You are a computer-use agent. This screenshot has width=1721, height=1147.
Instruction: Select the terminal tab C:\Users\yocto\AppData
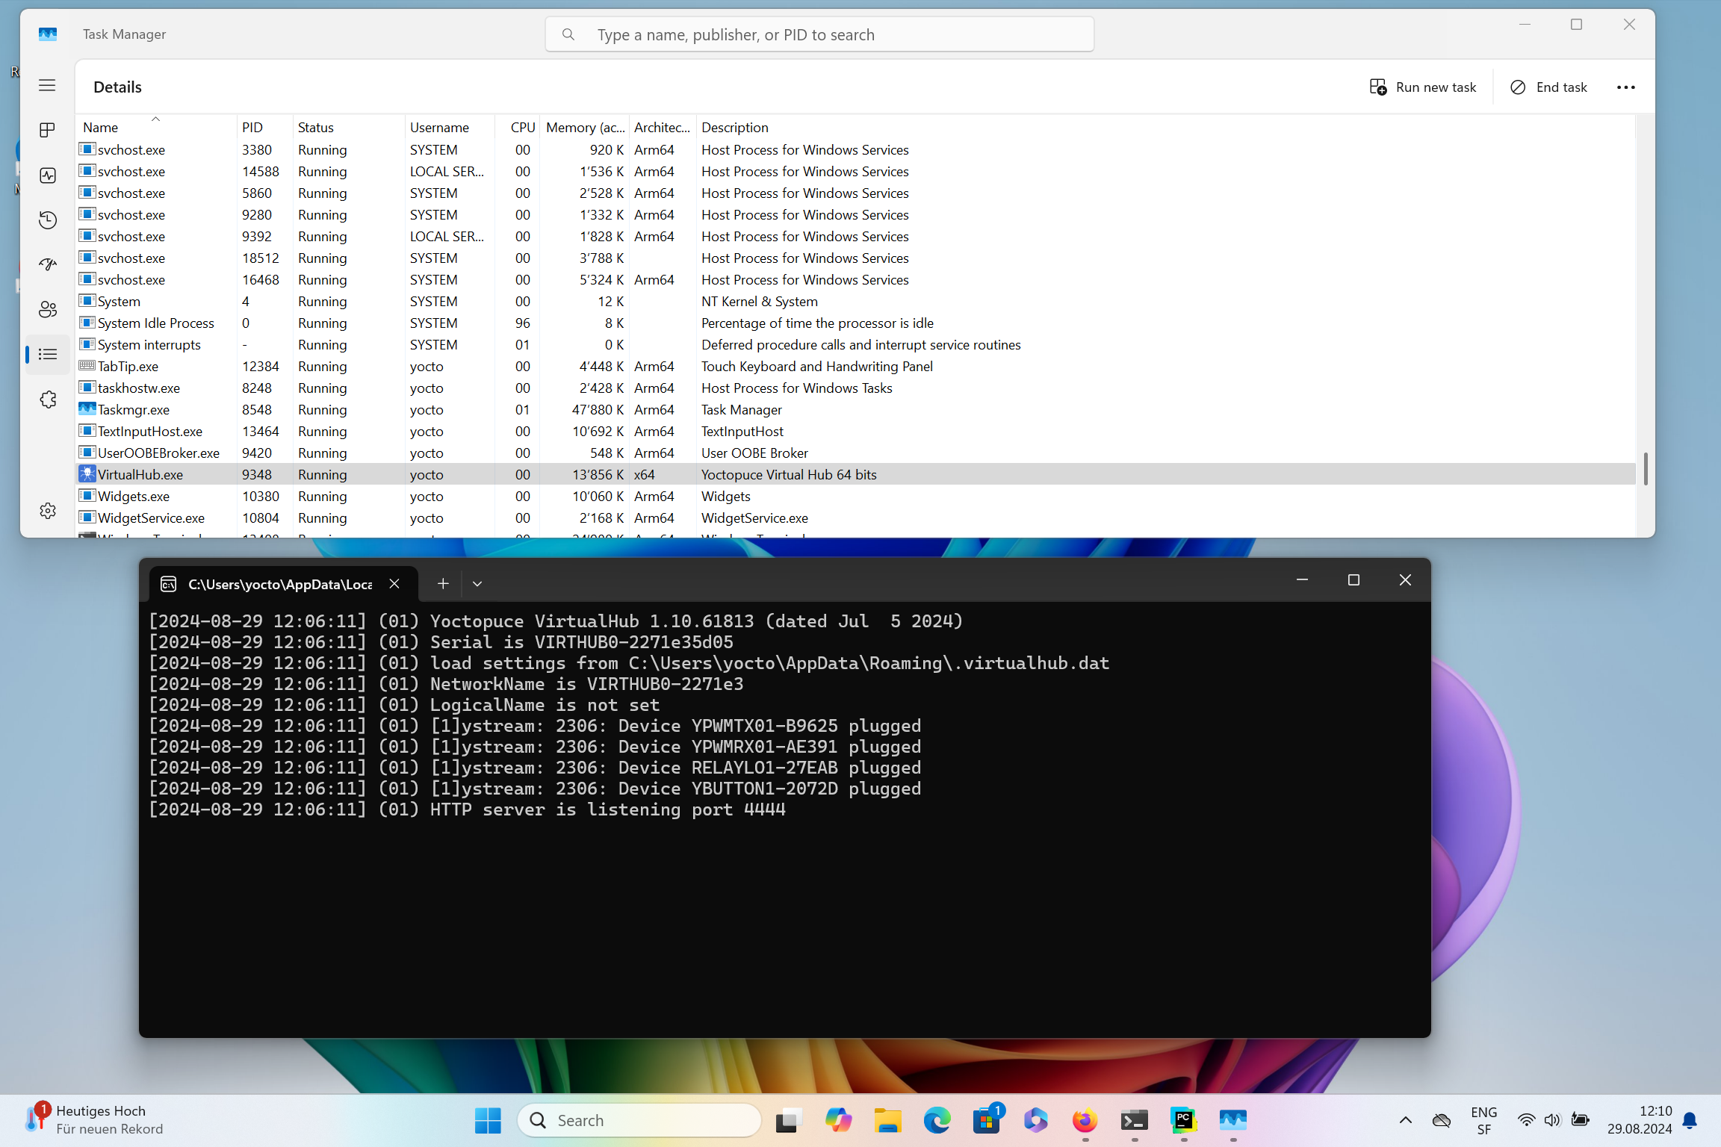tap(279, 584)
